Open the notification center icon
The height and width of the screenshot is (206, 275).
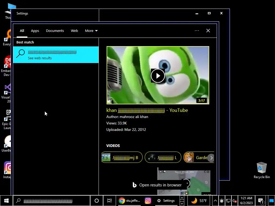tap(261, 201)
